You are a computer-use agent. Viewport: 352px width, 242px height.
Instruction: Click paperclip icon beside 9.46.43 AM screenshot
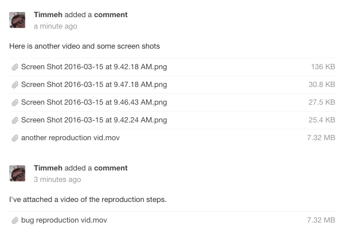[x=15, y=102]
